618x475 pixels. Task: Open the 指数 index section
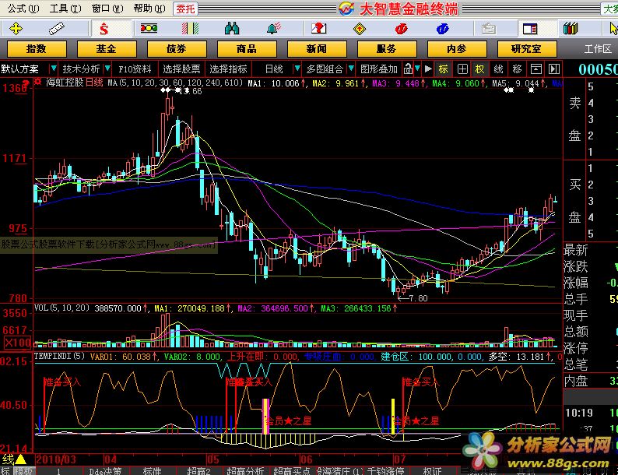point(37,49)
